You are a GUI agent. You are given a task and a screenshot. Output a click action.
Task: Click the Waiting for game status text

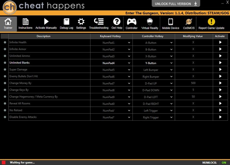22,162
